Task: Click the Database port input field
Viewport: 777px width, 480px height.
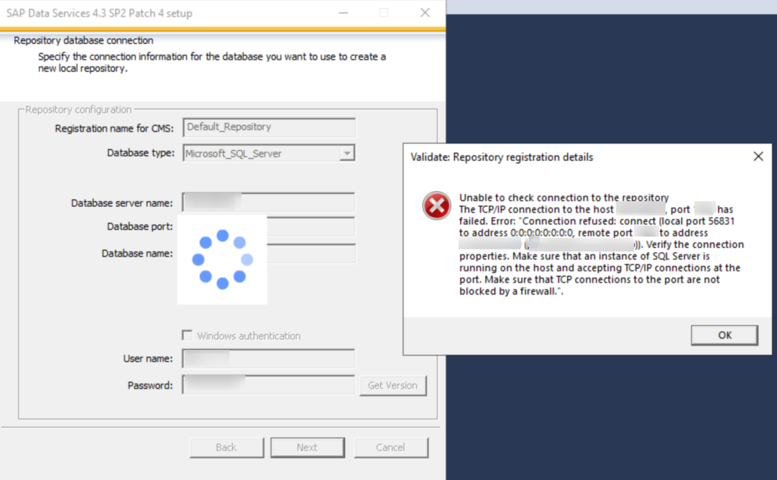Action: pyautogui.click(x=311, y=226)
